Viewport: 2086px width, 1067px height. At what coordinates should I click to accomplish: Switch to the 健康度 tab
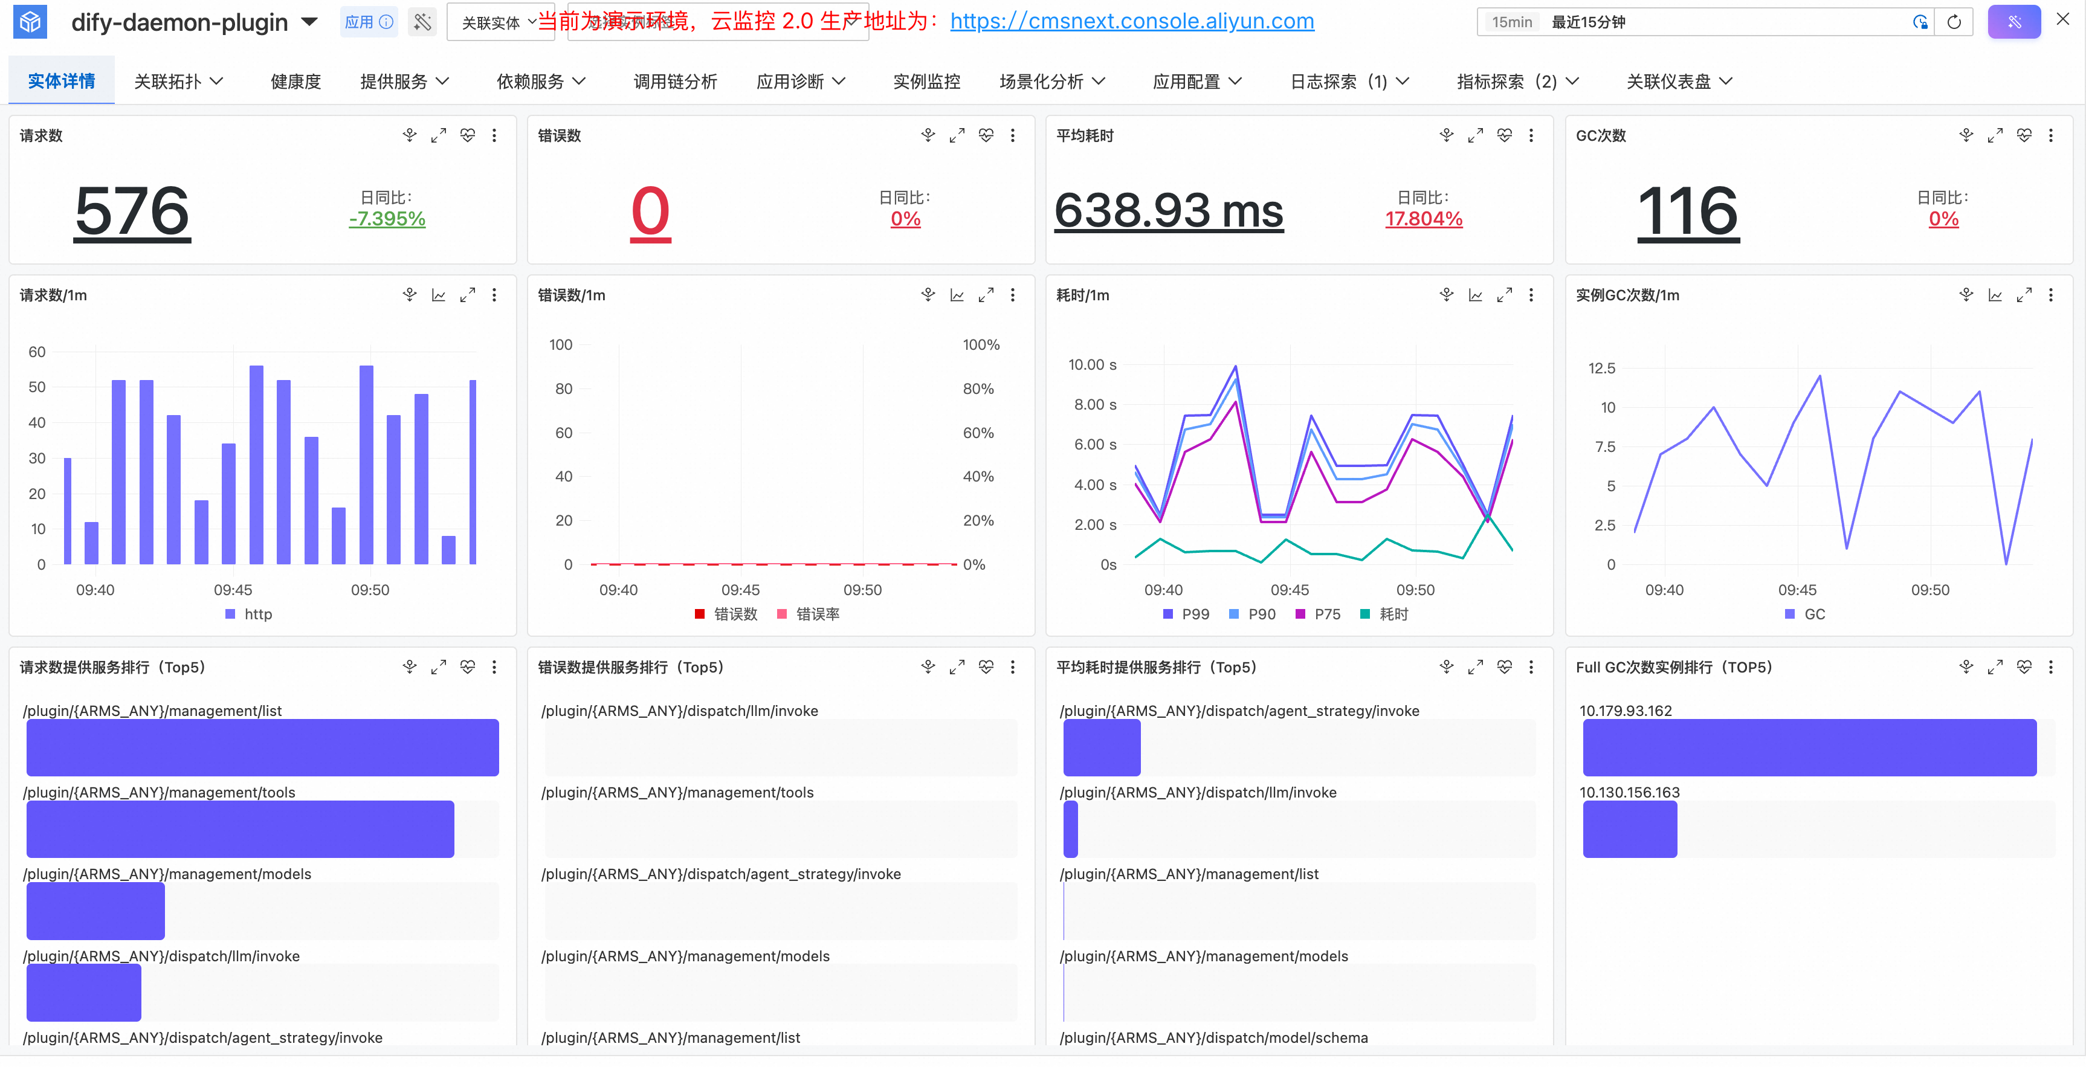pyautogui.click(x=295, y=81)
